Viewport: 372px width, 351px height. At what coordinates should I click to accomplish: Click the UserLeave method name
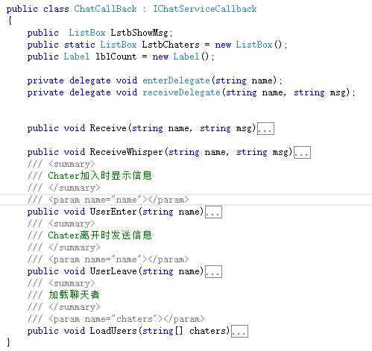click(113, 271)
